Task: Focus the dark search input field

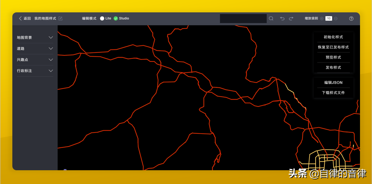Action: click(243, 18)
